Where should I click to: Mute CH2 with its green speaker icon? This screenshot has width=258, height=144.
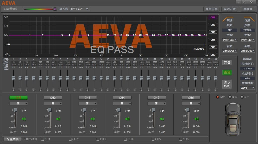click(x=58, y=119)
